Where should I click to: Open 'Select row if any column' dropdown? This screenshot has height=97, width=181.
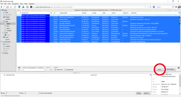pyautogui.click(x=30, y=67)
